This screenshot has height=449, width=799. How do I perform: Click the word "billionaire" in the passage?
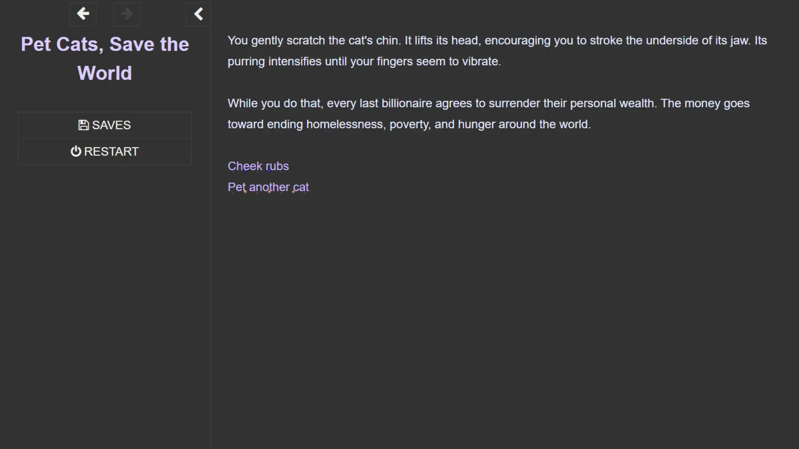click(x=407, y=104)
